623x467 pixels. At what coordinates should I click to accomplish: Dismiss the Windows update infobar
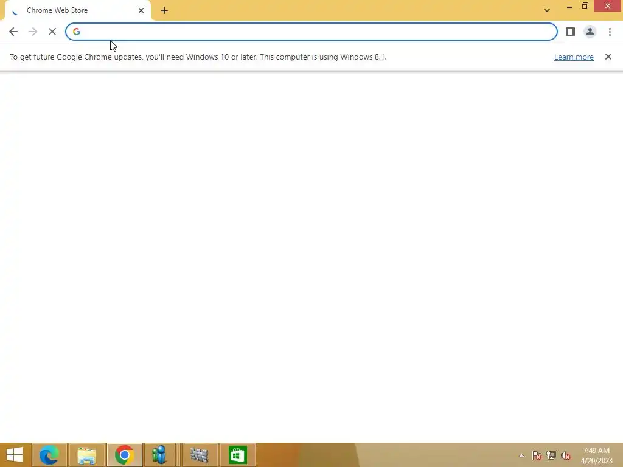(608, 57)
